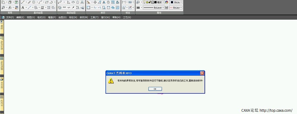Screen dimensions: 297x114
Task: Open the 文件(F) menu
Action: [x=10, y=17]
